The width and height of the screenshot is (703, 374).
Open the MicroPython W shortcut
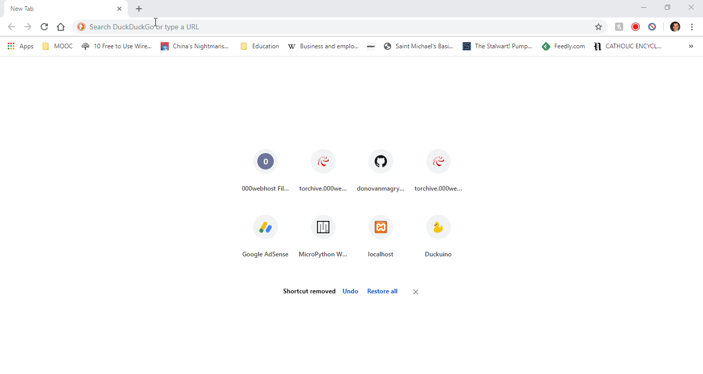[323, 227]
